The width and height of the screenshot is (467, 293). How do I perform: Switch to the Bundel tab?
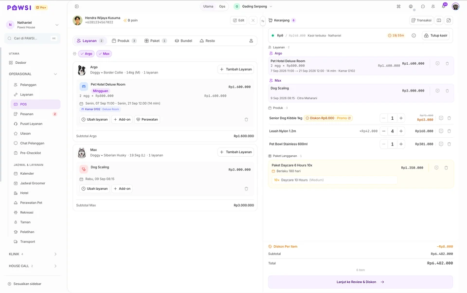point(183,41)
